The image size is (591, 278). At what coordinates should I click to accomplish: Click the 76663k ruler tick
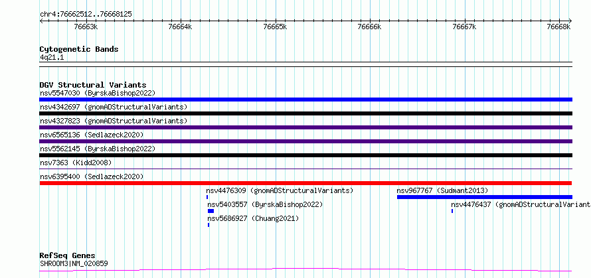pos(86,27)
